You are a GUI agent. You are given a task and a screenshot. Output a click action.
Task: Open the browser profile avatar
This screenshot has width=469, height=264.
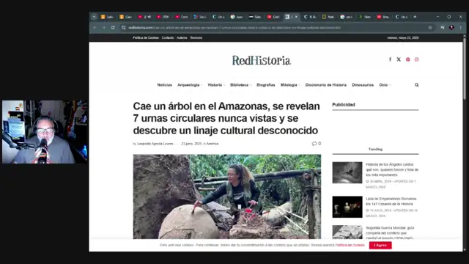(451, 28)
